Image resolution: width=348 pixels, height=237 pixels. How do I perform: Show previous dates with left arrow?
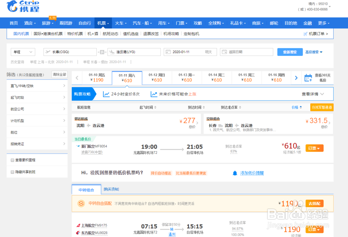[x=77, y=78]
